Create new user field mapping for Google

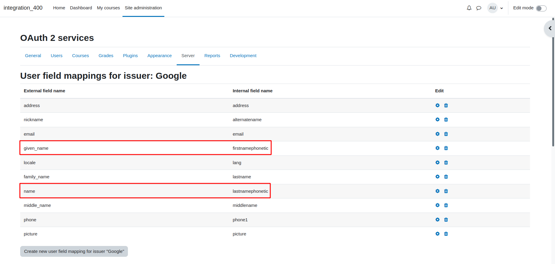74,251
